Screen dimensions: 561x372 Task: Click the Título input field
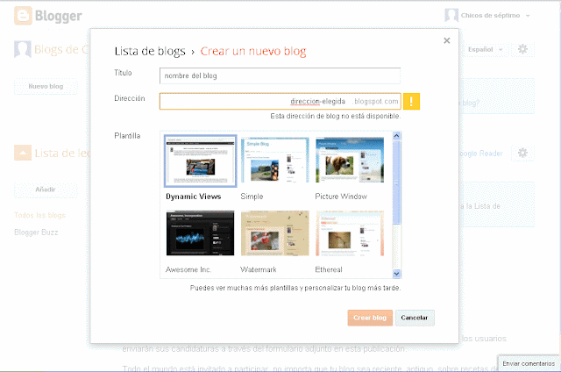pyautogui.click(x=280, y=76)
